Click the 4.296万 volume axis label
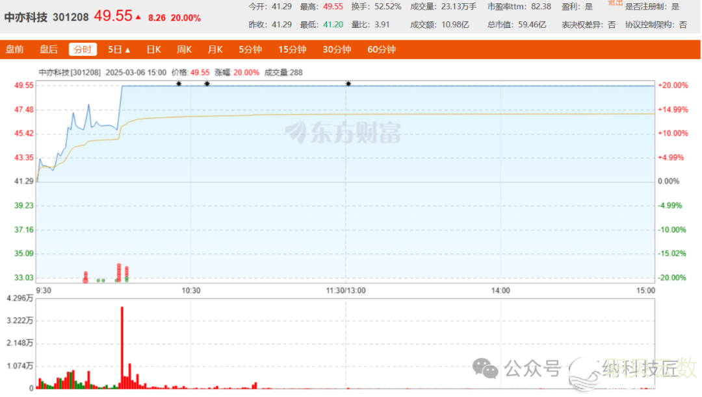702x397 pixels. [x=20, y=298]
